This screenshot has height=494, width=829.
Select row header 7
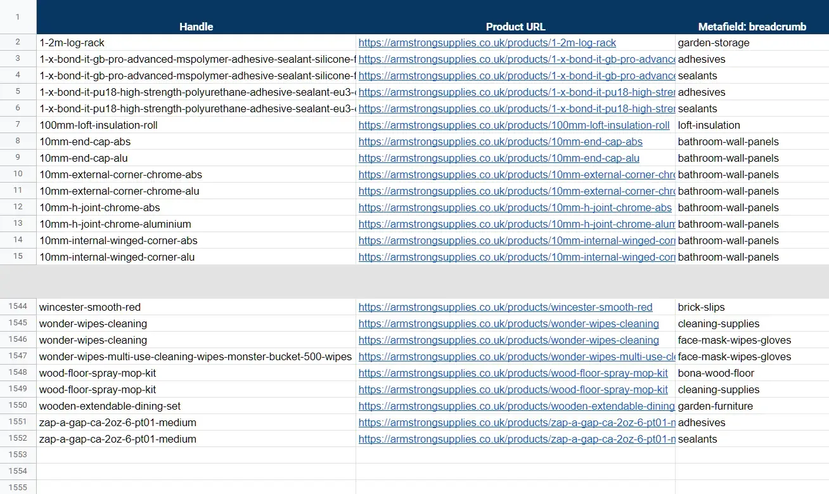coord(18,125)
